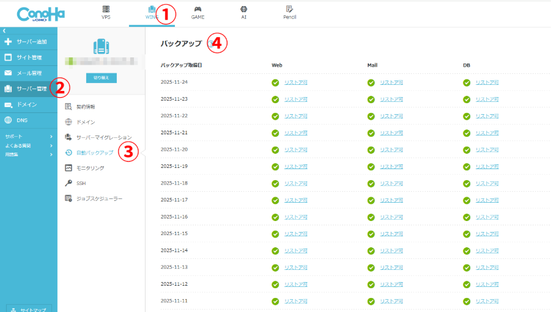The image size is (551, 312).
Task: Collapse the blue sidebar with top chevron
Action: click(4, 30)
